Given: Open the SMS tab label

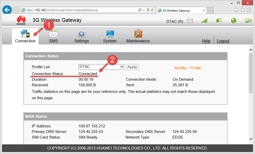Looking at the screenshot, I should 53,41.
